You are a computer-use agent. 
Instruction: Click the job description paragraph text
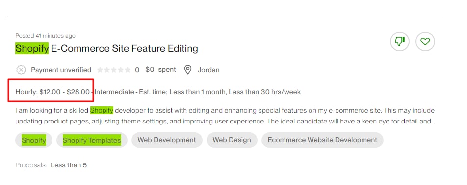(x=225, y=116)
